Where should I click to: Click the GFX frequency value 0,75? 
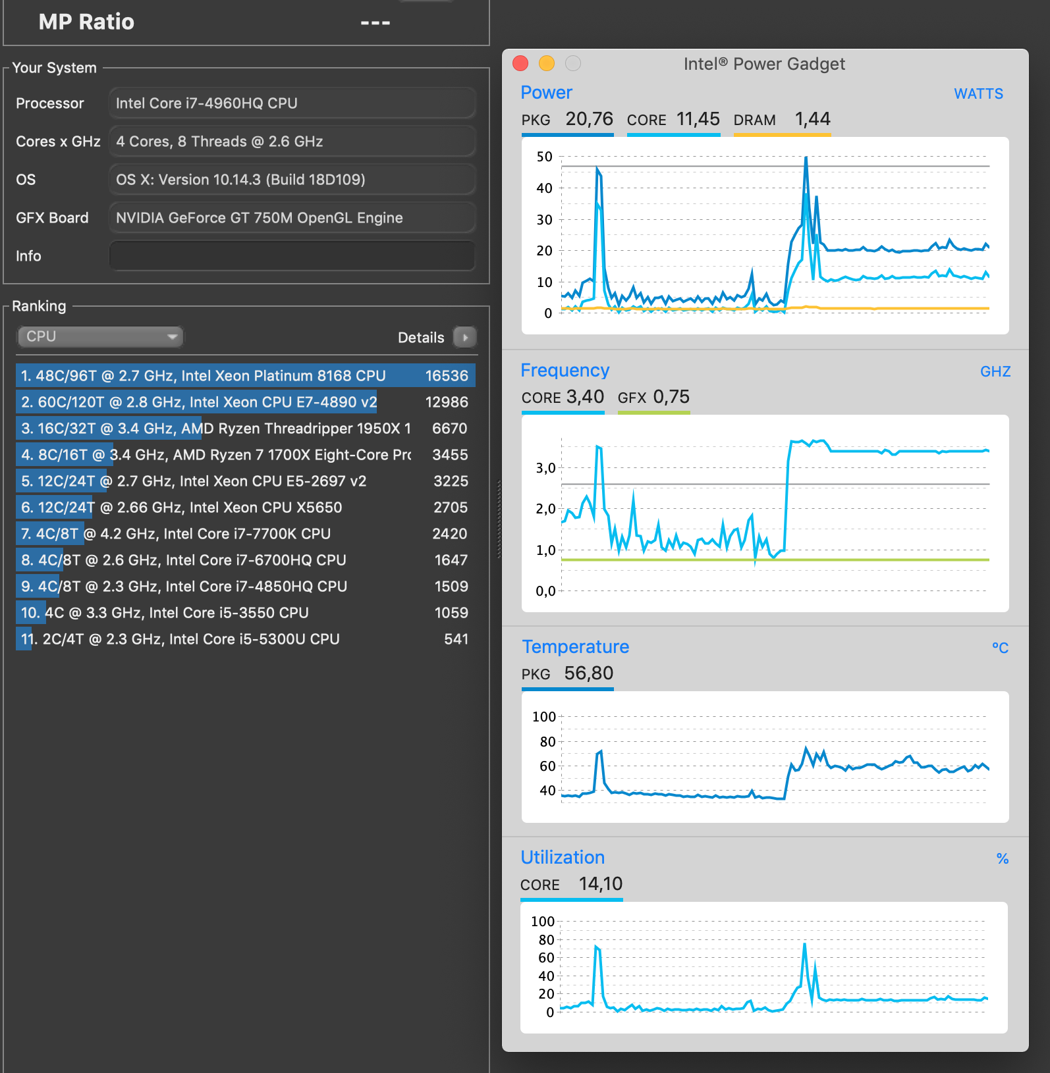pyautogui.click(x=671, y=397)
